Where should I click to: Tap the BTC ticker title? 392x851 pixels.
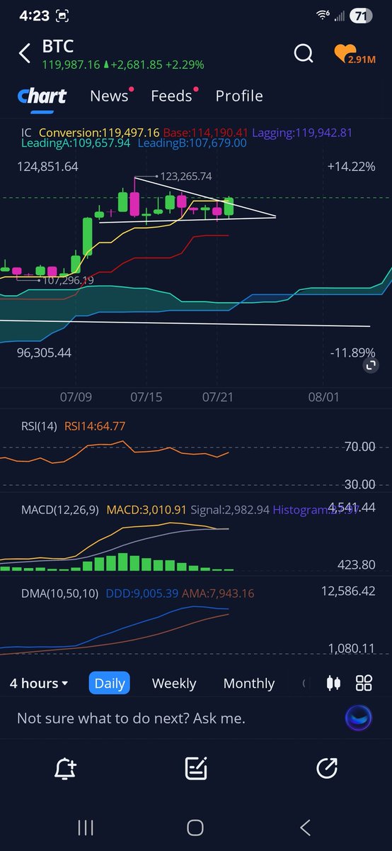pyautogui.click(x=58, y=48)
